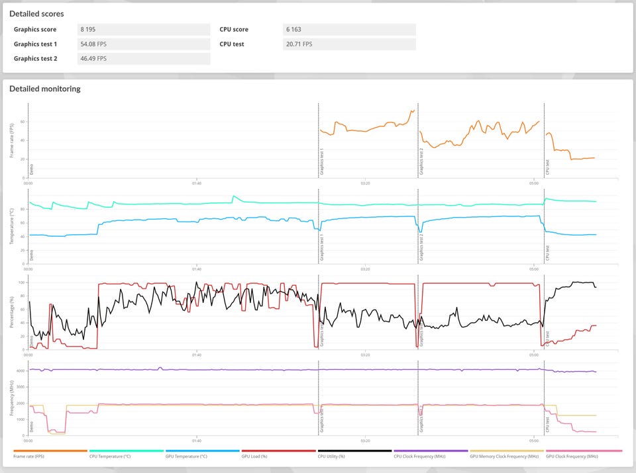This screenshot has width=636, height=473.
Task: Click the 4000 tick on the frequency axis
Action: tap(21, 371)
